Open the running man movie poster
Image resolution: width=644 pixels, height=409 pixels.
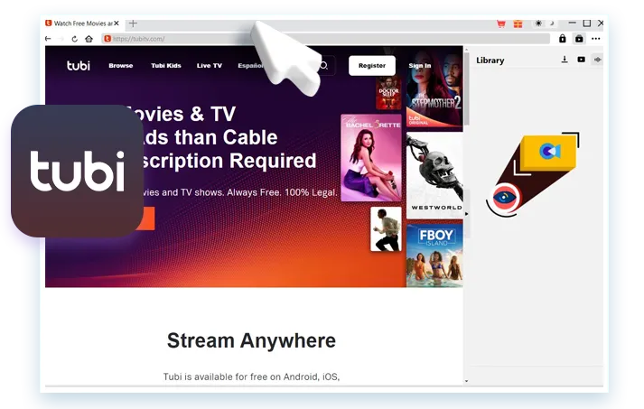coord(386,229)
